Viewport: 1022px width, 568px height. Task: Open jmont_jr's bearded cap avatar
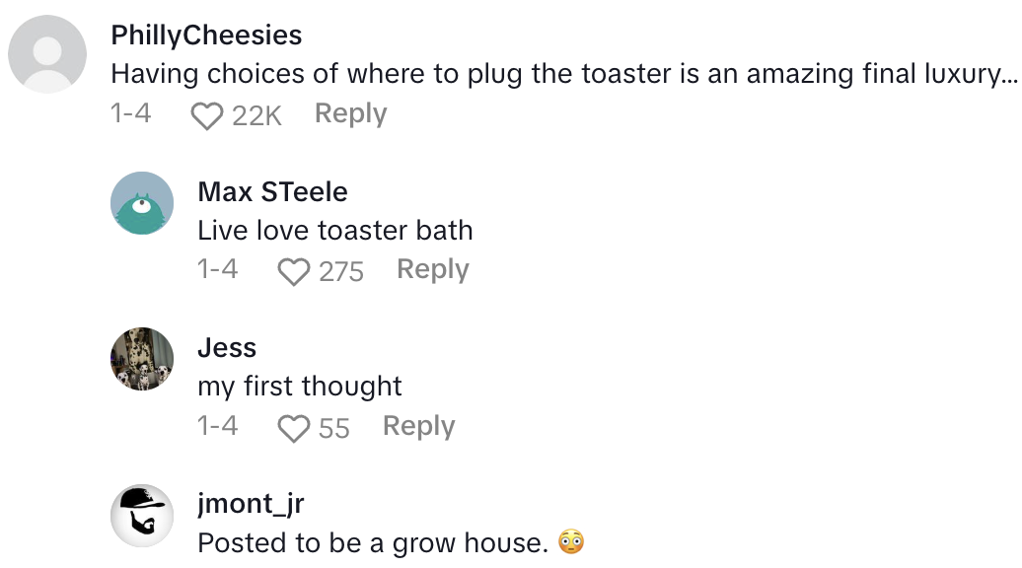142,515
